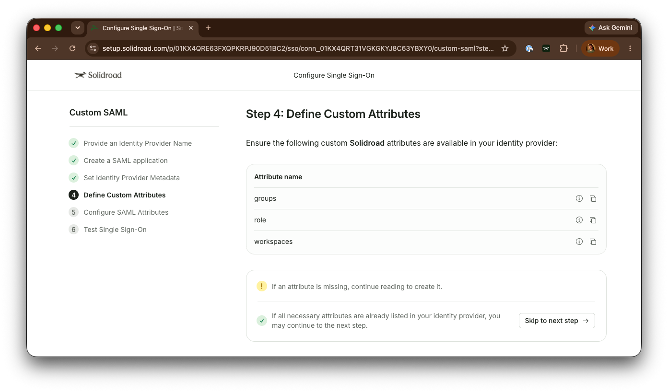668x392 pixels.
Task: Show info for groups attribute
Action: 579,198
